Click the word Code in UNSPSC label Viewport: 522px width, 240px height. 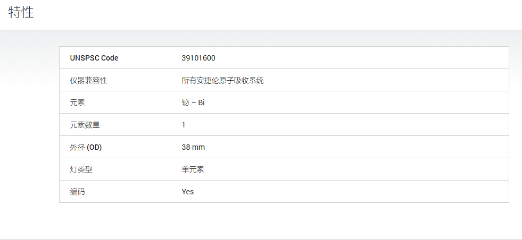110,58
